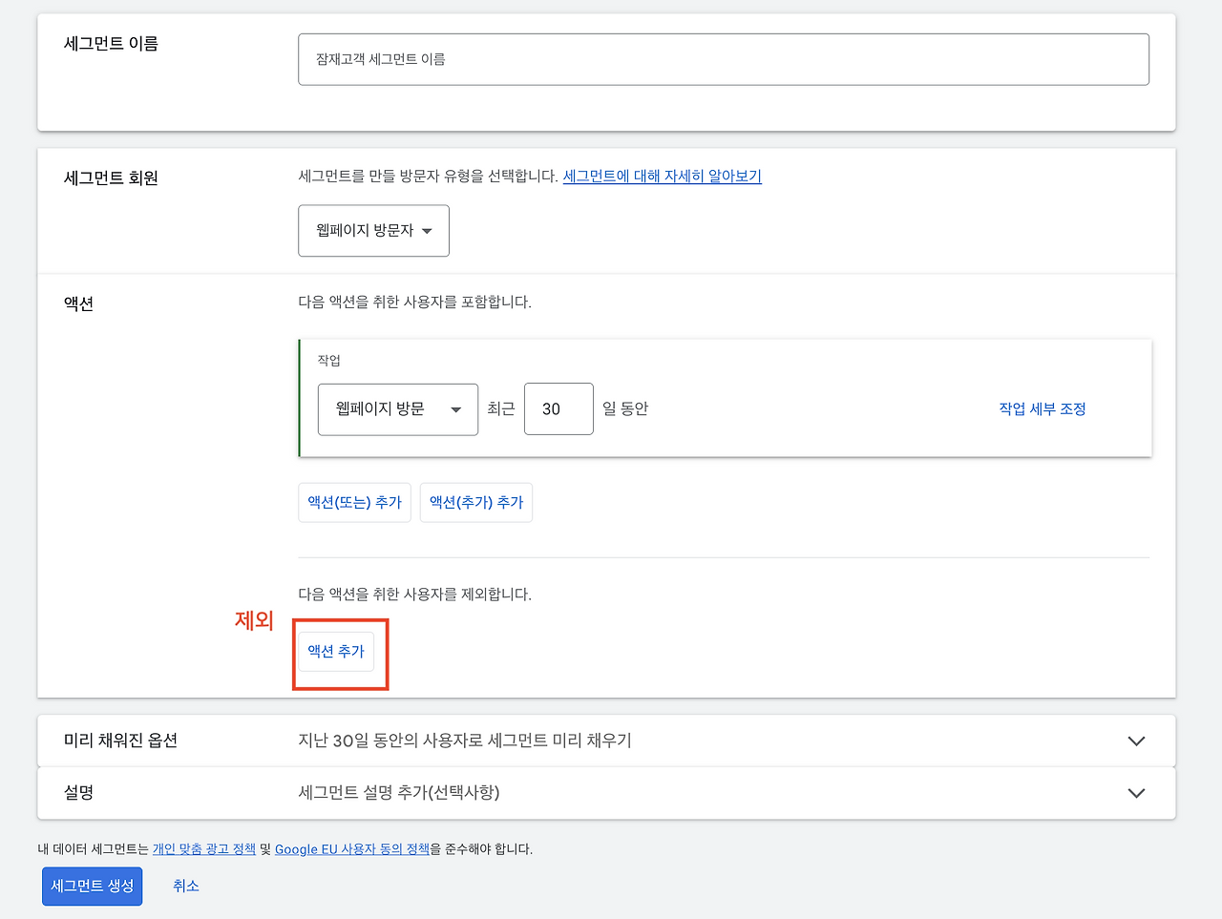Click the 액션(추가) 추가 button

point(475,501)
